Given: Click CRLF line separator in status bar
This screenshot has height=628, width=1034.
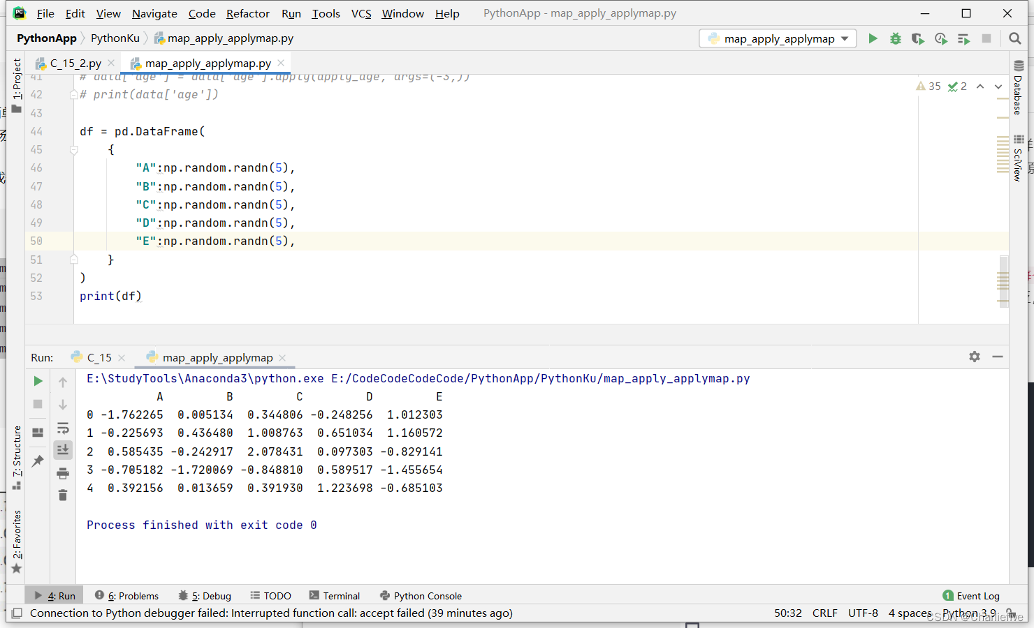Looking at the screenshot, I should click(x=824, y=613).
